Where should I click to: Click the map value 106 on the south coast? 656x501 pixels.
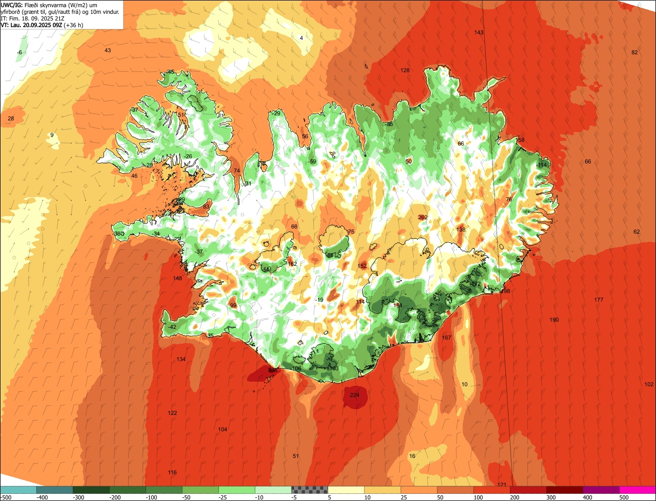[x=296, y=368]
